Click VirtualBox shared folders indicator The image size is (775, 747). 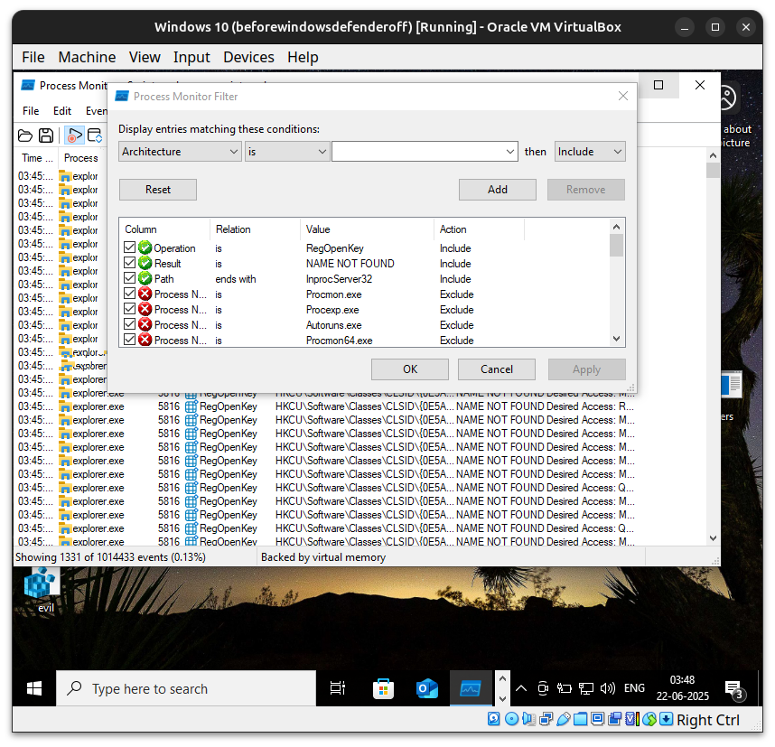[x=580, y=719]
